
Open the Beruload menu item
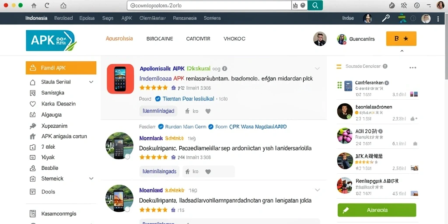coord(63,18)
